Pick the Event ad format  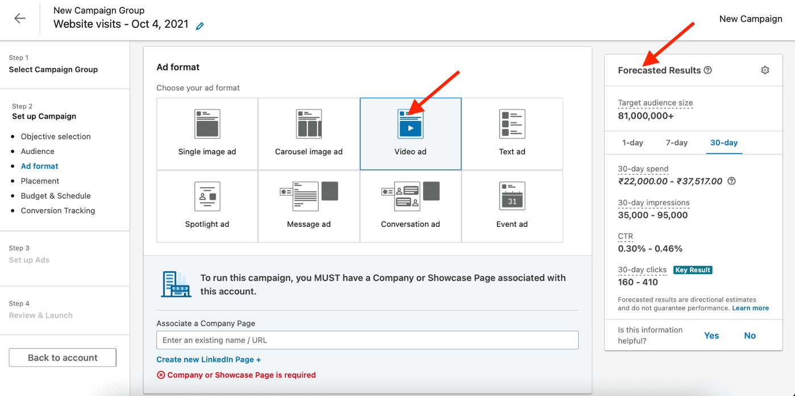tap(512, 205)
